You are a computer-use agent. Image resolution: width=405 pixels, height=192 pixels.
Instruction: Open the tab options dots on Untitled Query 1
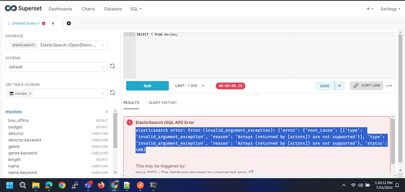tap(9, 23)
